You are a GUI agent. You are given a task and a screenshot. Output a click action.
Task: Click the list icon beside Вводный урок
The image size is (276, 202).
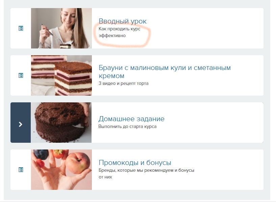pyautogui.click(x=21, y=28)
